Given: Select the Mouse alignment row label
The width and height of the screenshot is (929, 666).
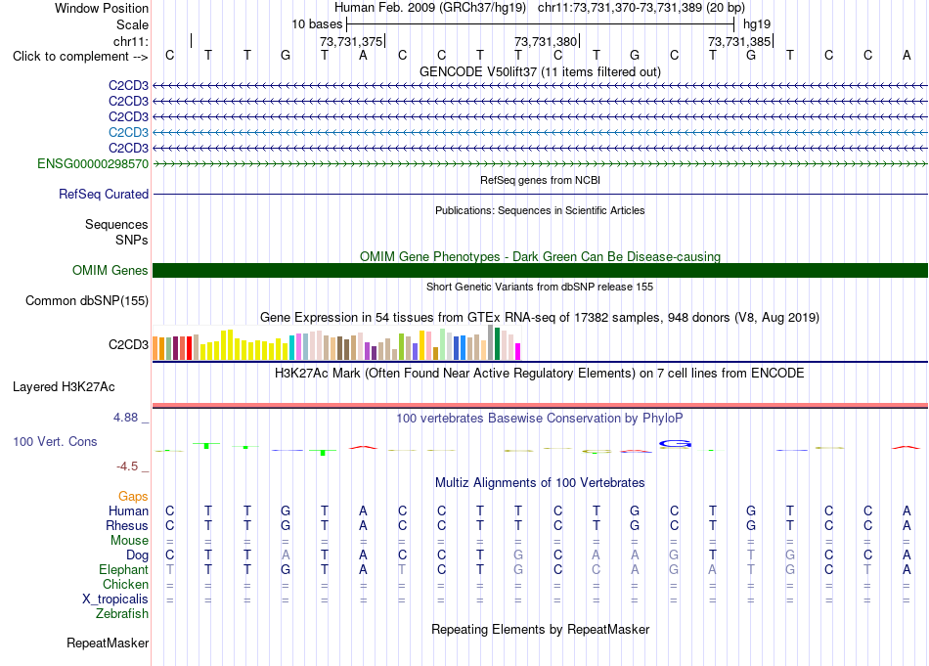Looking at the screenshot, I should point(129,541).
